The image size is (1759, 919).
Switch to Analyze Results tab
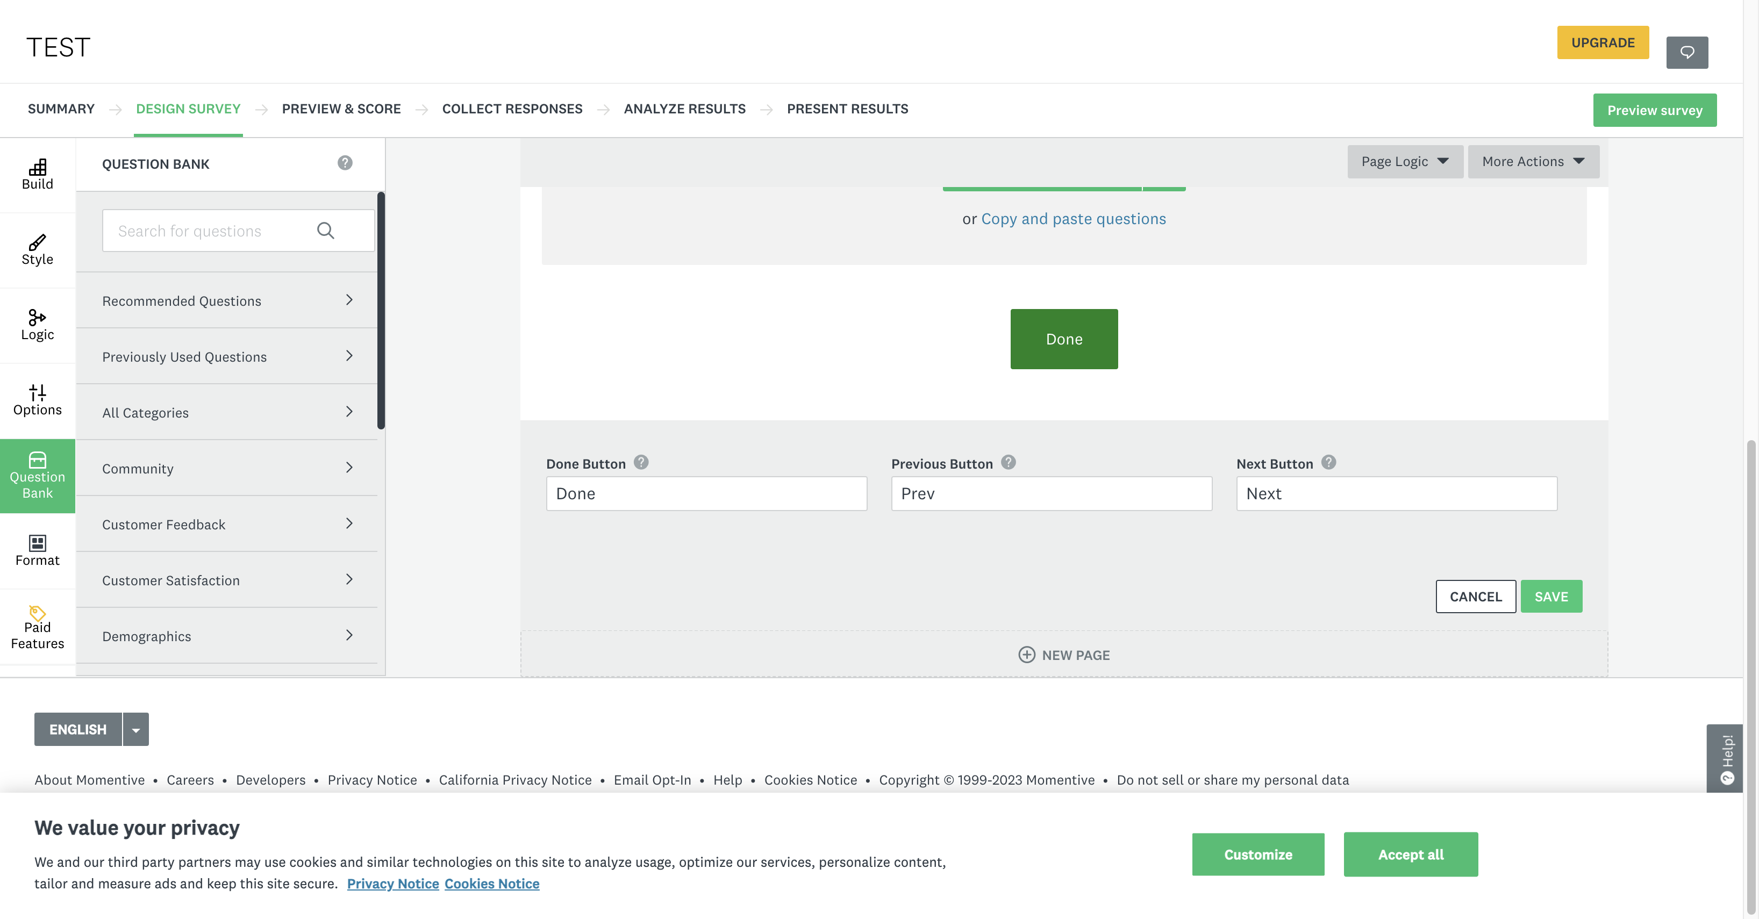pyautogui.click(x=684, y=109)
